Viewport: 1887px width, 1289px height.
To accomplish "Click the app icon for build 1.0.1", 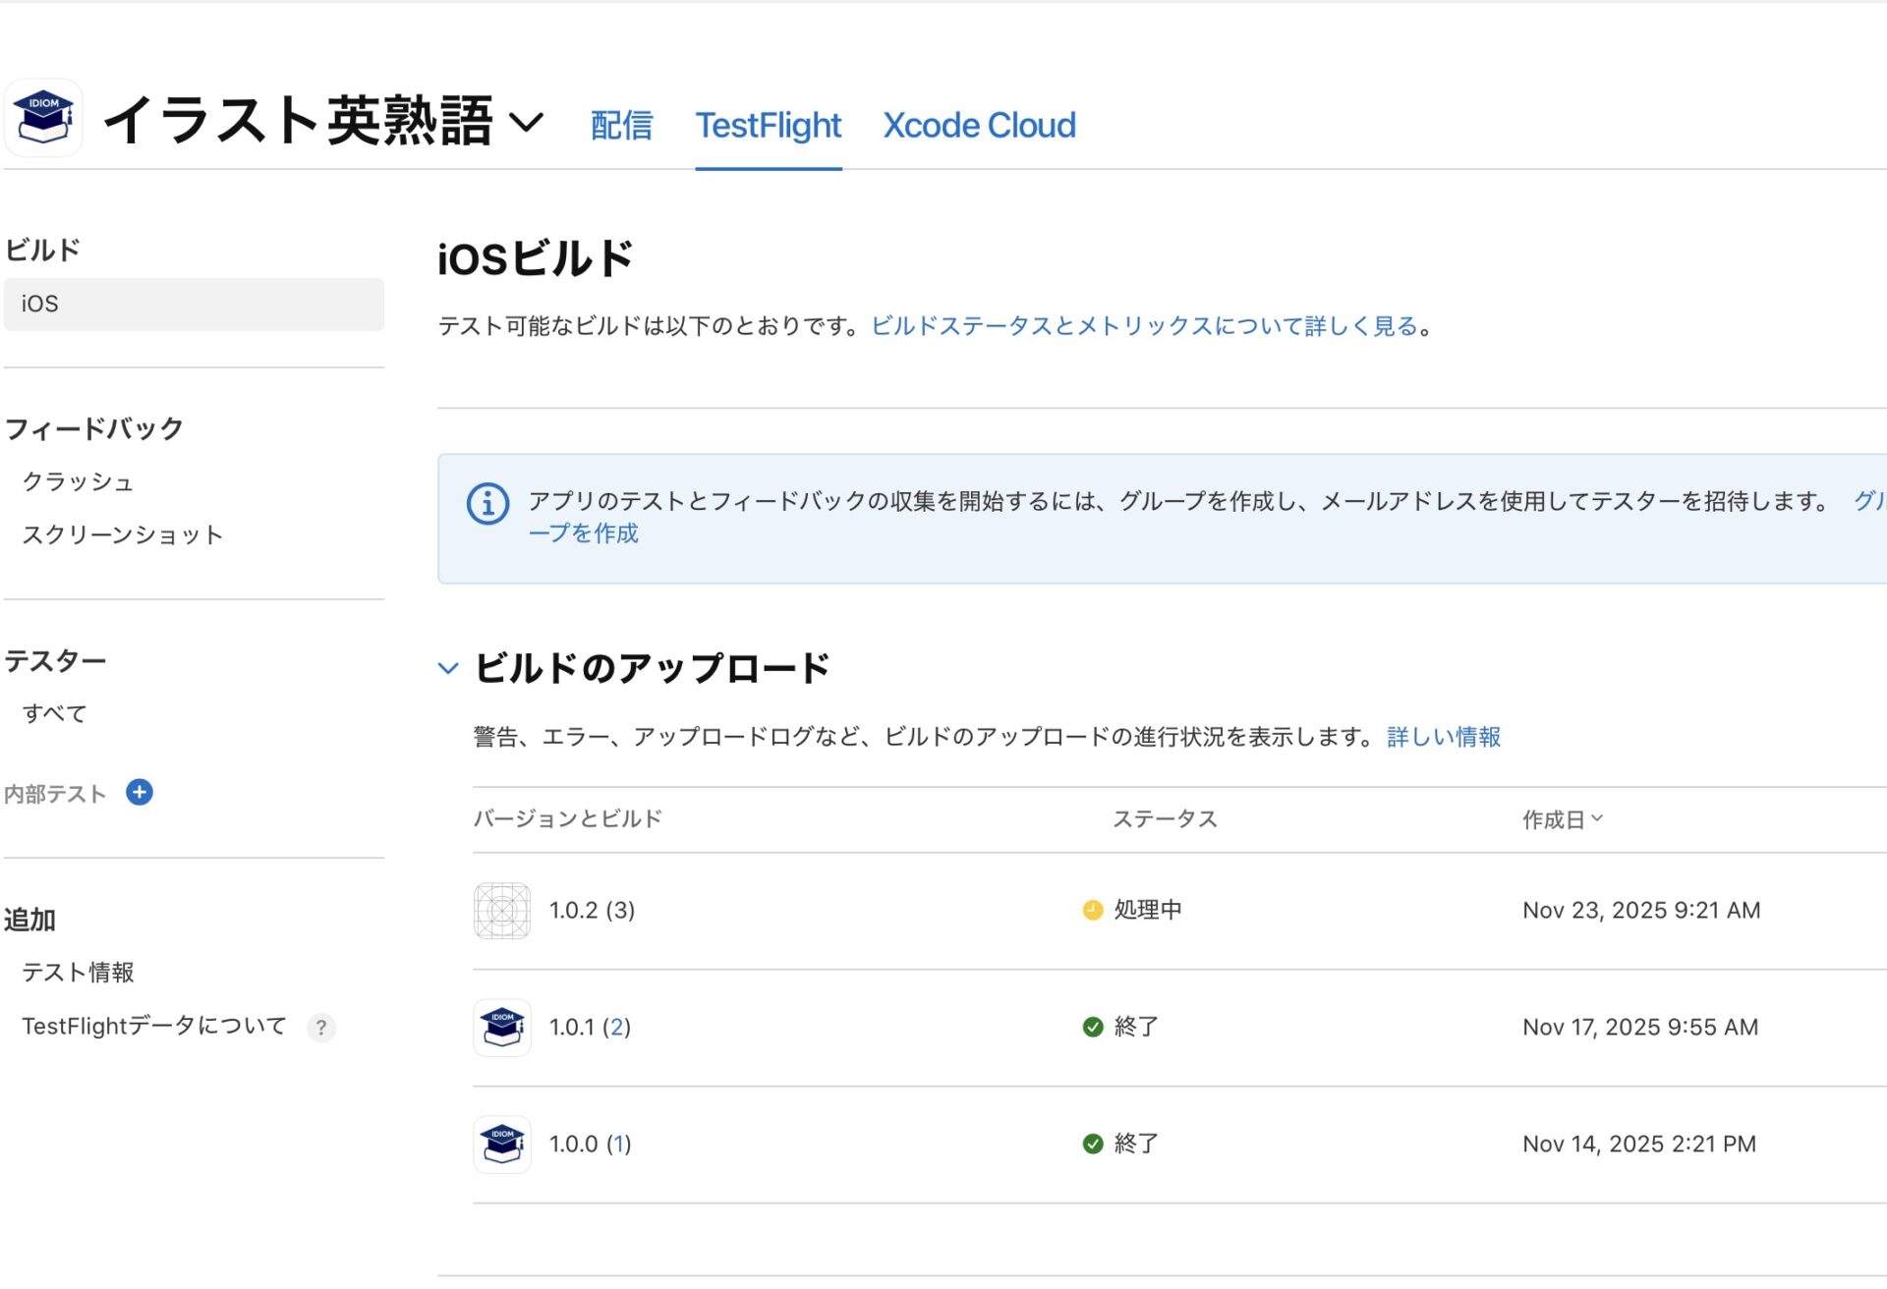I will [x=502, y=1028].
